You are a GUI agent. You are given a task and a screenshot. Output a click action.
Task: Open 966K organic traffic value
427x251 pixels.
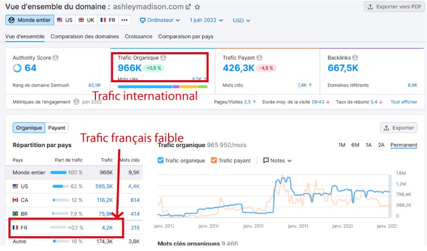130,68
